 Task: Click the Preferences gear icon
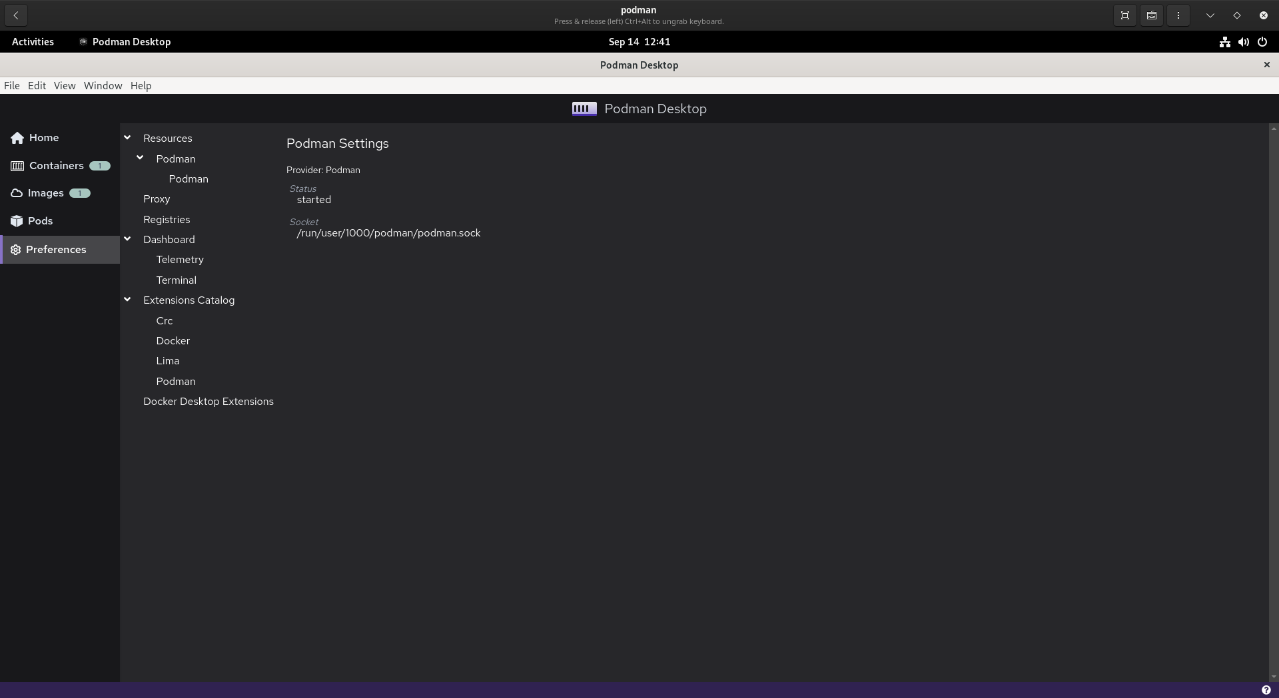pyautogui.click(x=16, y=250)
